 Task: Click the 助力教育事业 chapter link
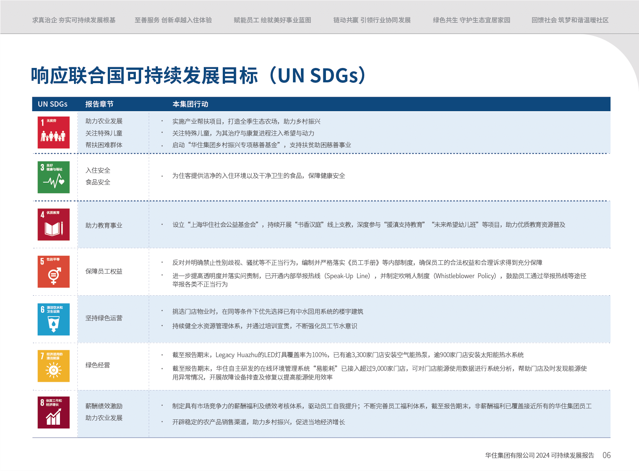[104, 225]
